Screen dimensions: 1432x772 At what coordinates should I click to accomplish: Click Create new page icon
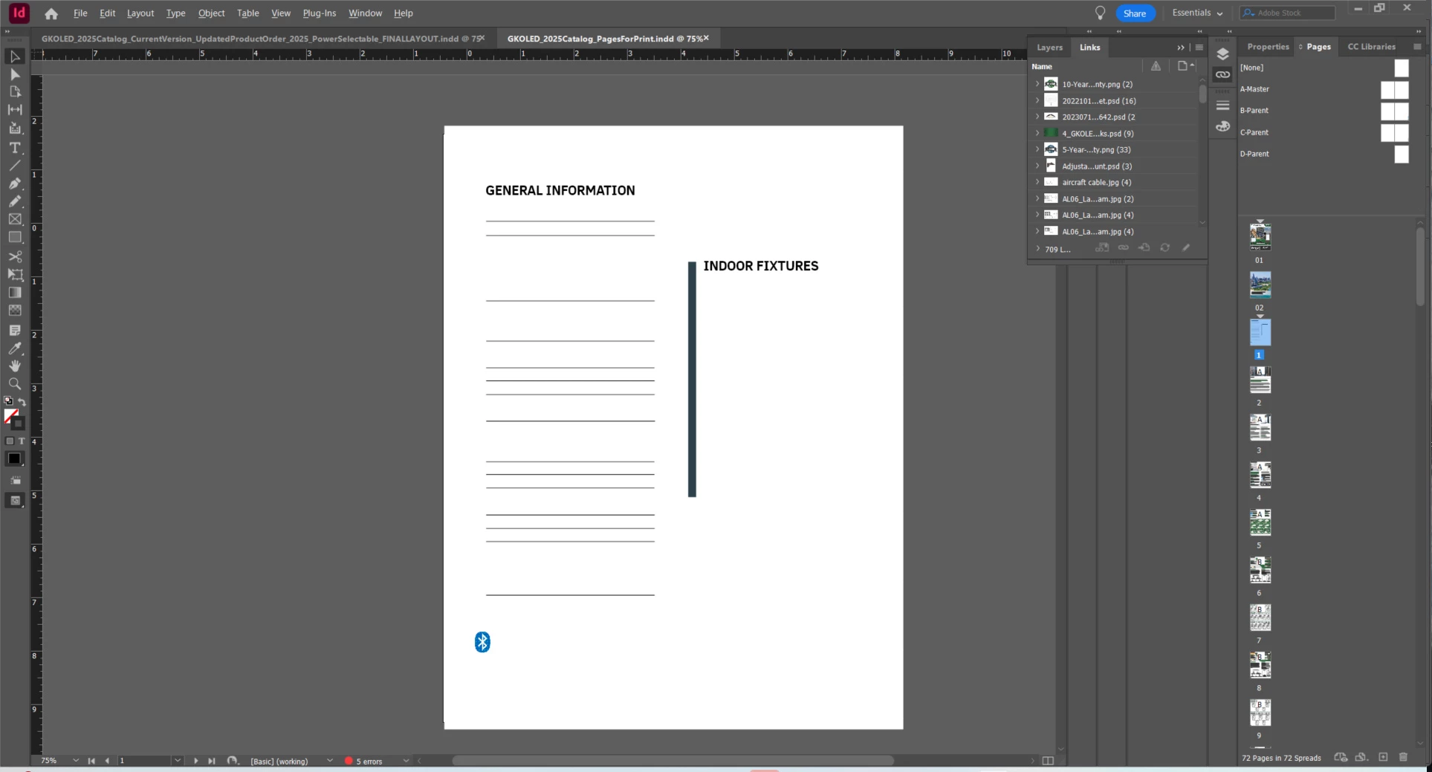[1383, 757]
